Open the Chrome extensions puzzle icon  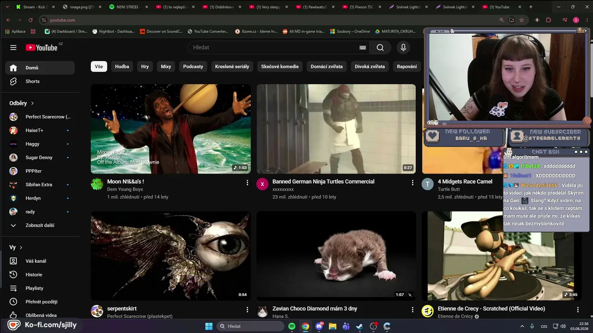coord(549,20)
